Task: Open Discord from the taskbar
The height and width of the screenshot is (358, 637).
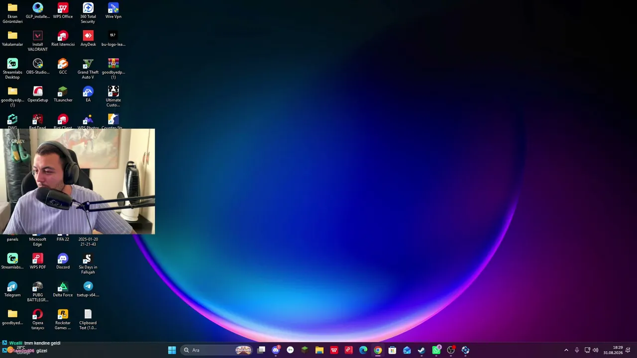Action: pyautogui.click(x=276, y=350)
